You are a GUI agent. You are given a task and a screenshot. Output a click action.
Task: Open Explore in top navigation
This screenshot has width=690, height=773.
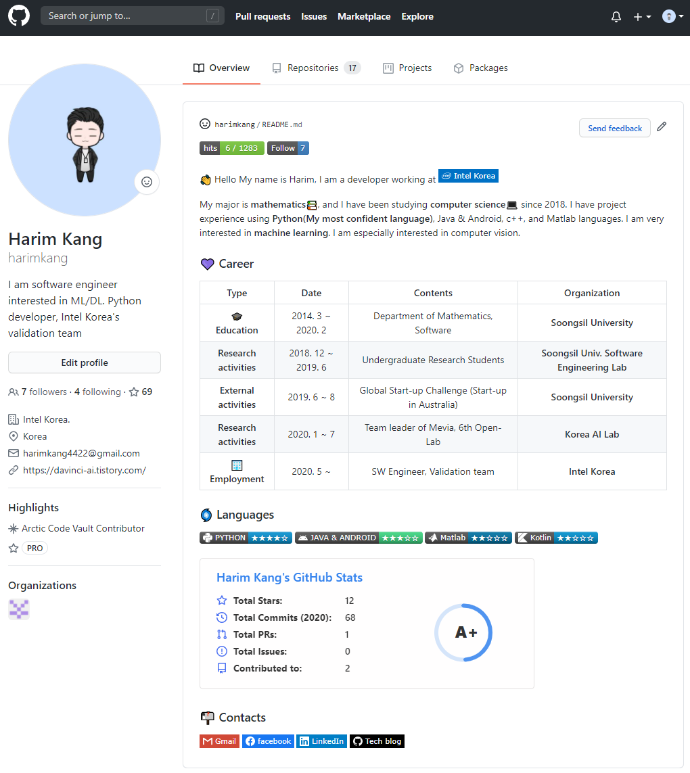click(417, 16)
